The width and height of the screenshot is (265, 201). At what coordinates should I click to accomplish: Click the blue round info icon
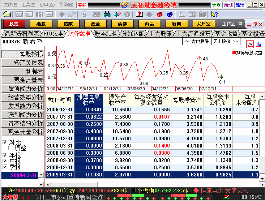[170, 14]
